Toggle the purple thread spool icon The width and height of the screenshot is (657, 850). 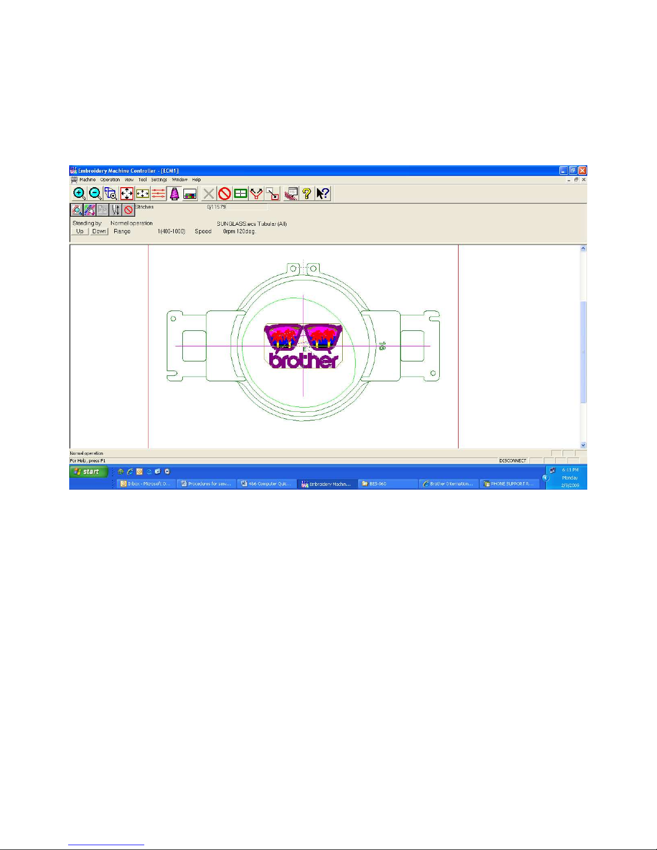point(174,194)
